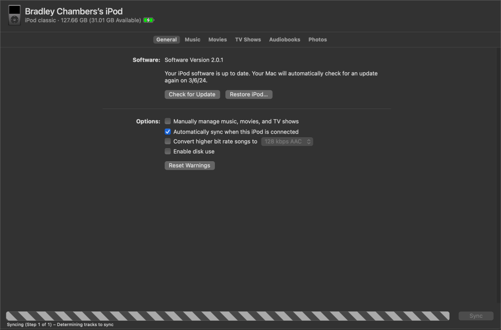The width and height of the screenshot is (501, 330).
Task: Open the 128 kbps AAC dropdown
Action: click(287, 142)
